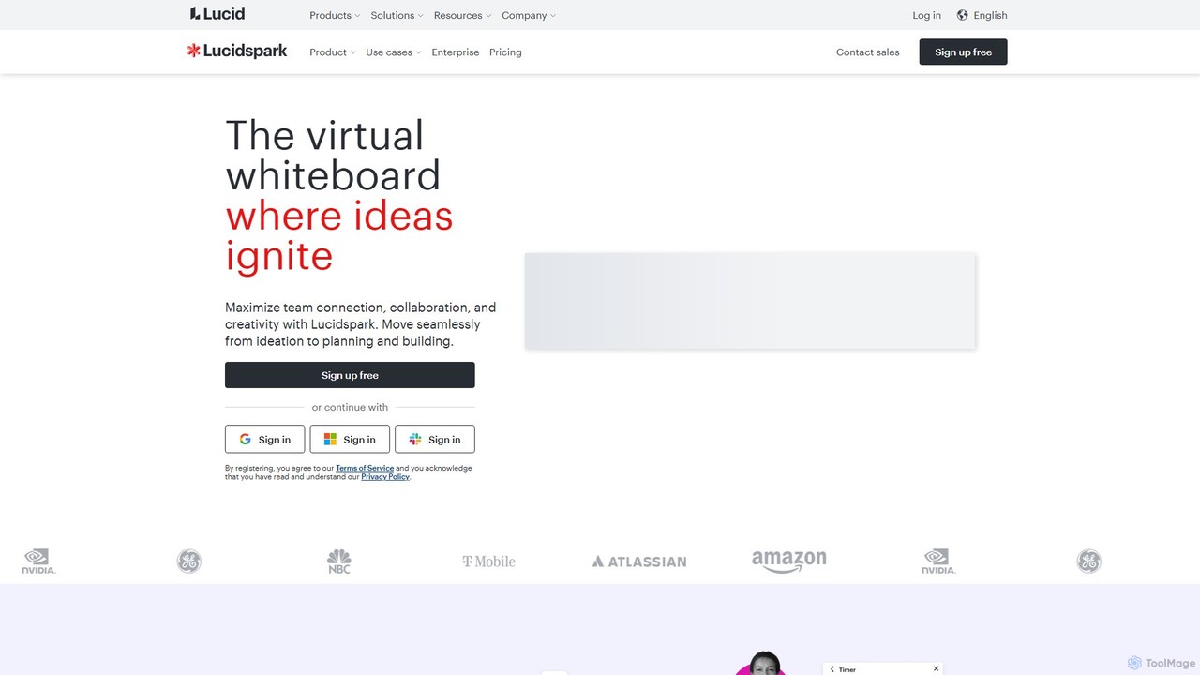Screen dimensions: 1200x675
Task: Click the 'or continue with' text
Action: pyautogui.click(x=350, y=407)
